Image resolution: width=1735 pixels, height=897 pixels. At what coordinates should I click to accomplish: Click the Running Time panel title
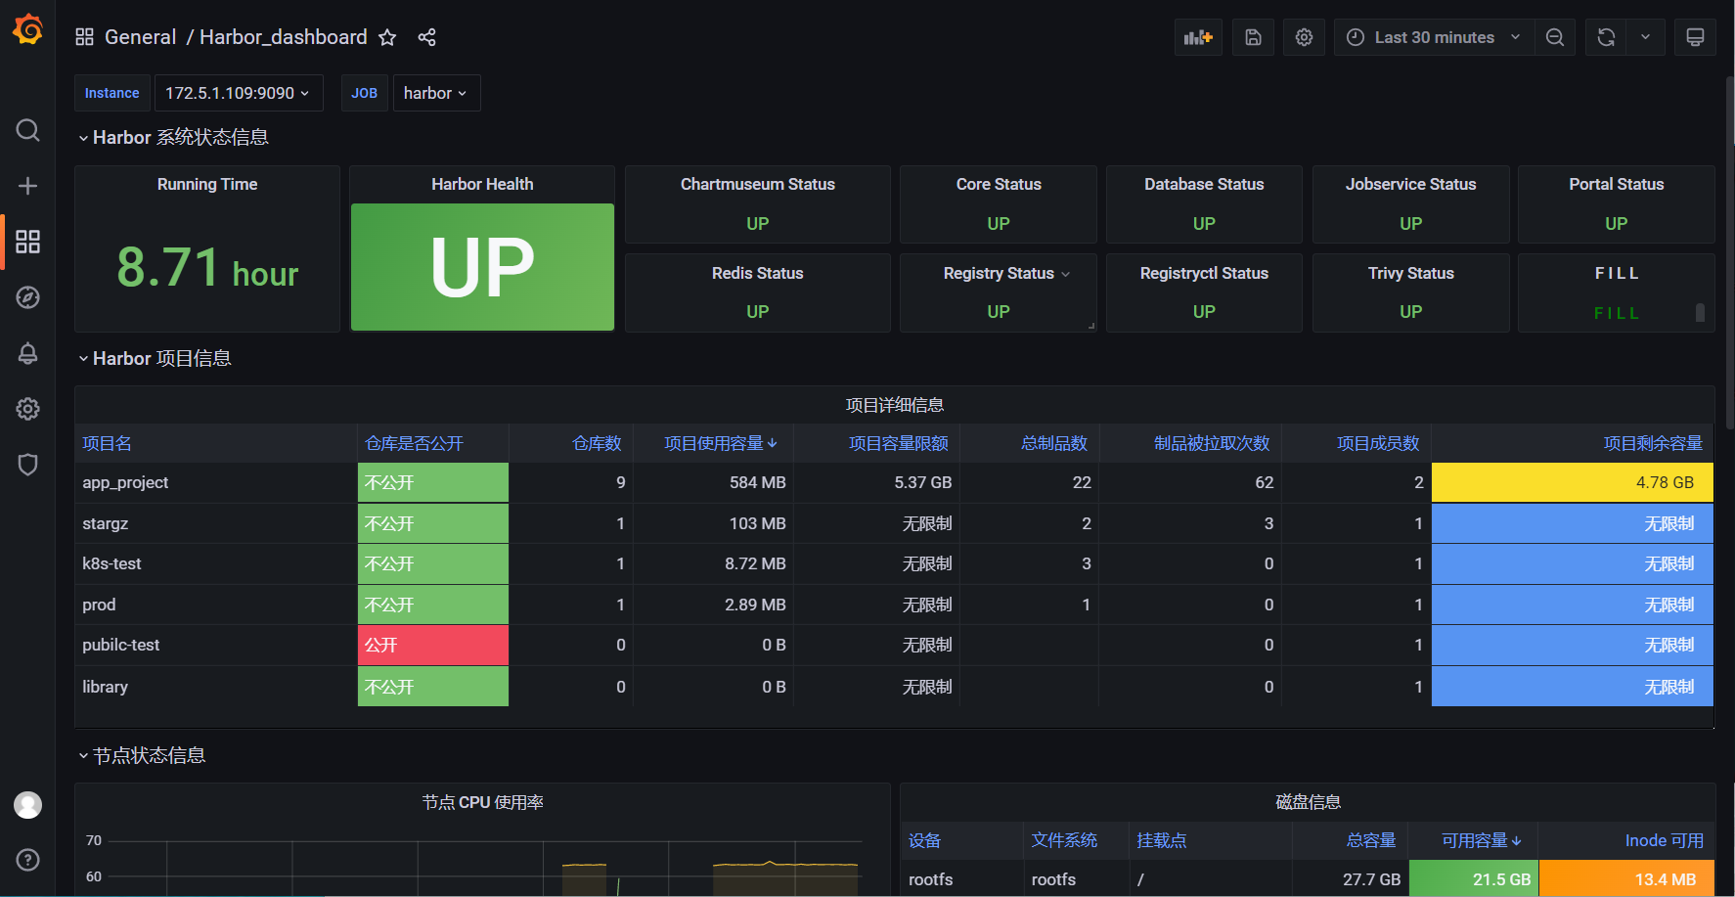[x=207, y=184]
